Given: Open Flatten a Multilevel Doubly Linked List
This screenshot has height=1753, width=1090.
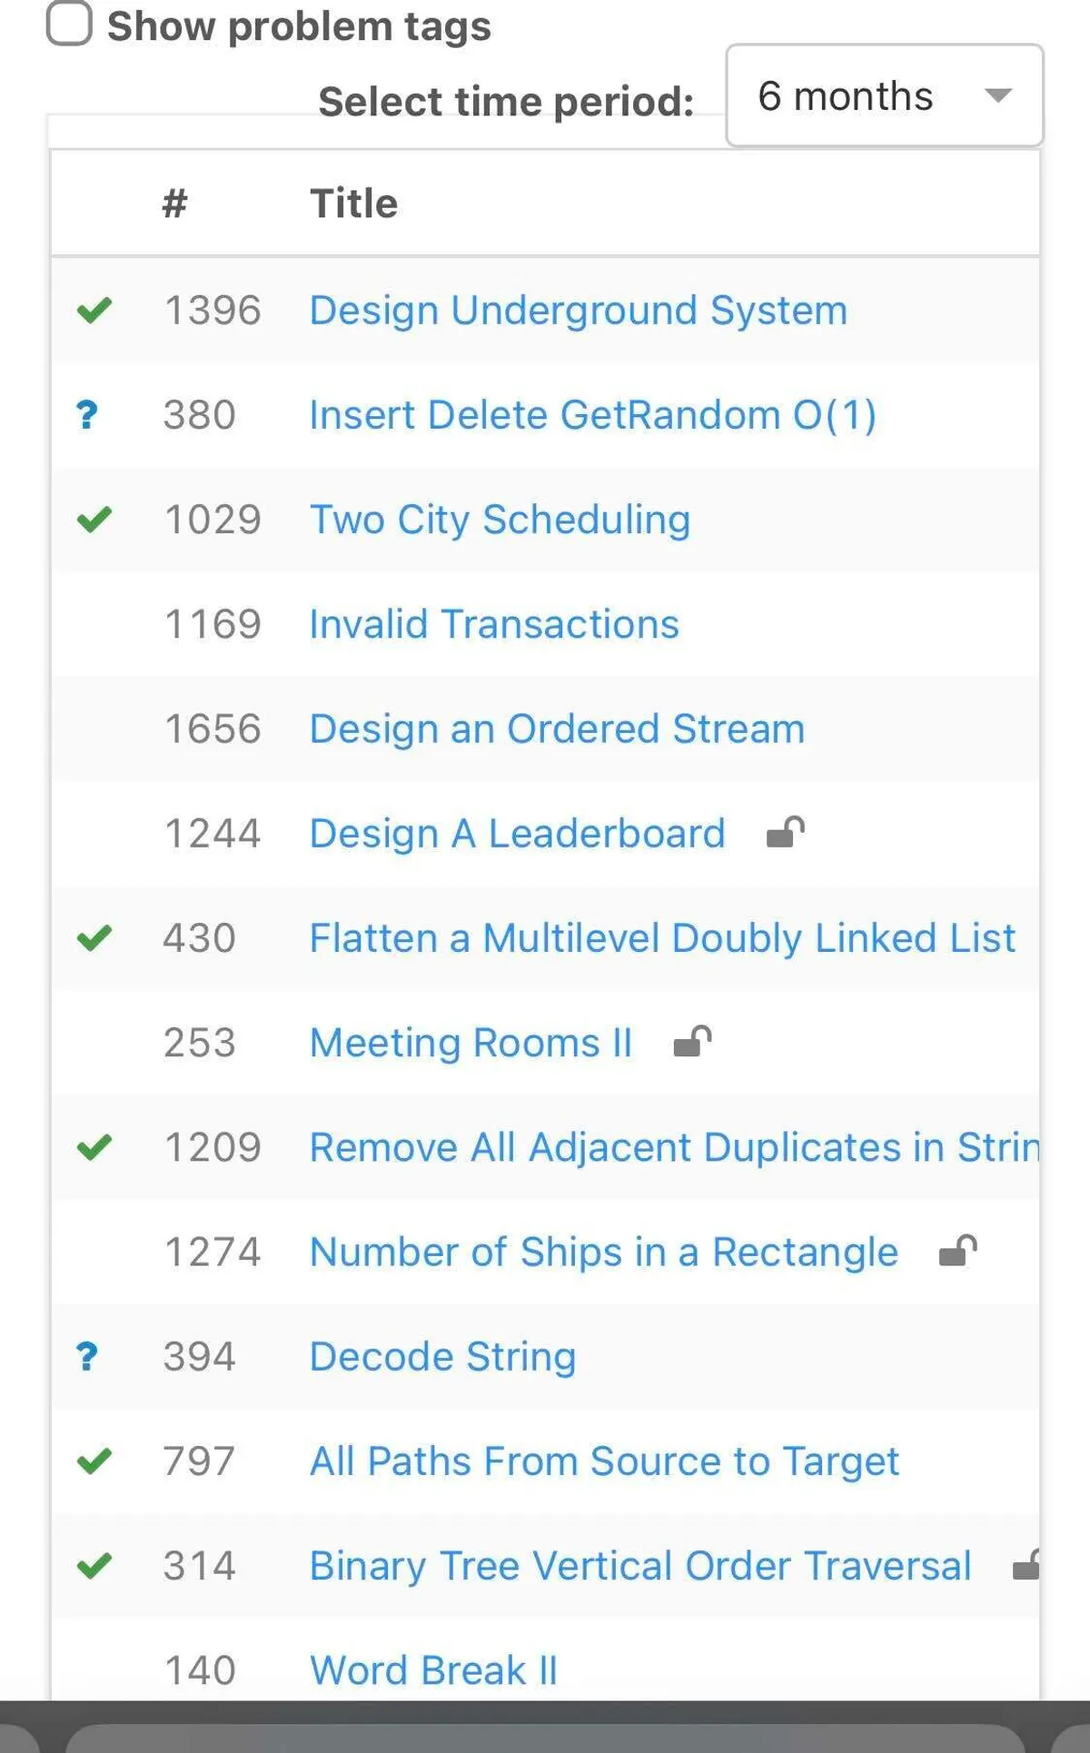Looking at the screenshot, I should (x=662, y=938).
